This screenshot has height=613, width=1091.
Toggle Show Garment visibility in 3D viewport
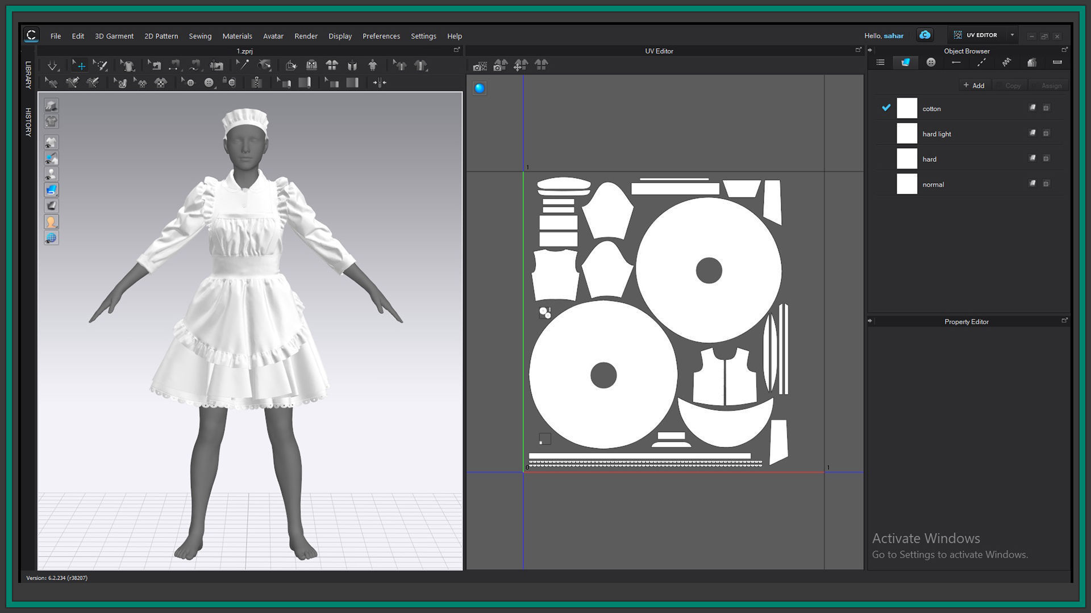[51, 142]
